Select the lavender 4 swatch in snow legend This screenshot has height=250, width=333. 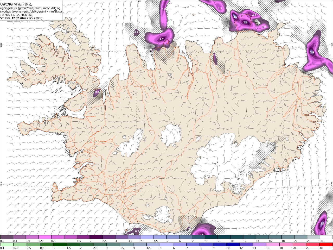coord(147,237)
